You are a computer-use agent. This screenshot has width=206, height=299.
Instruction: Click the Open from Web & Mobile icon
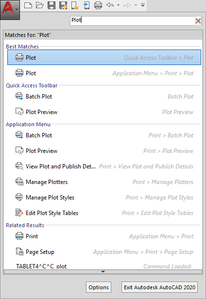75,5
